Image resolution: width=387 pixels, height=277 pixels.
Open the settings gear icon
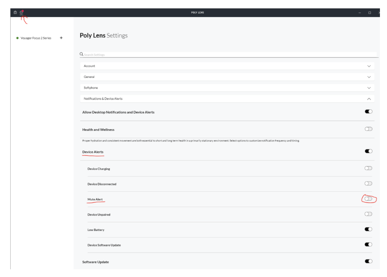pos(22,13)
